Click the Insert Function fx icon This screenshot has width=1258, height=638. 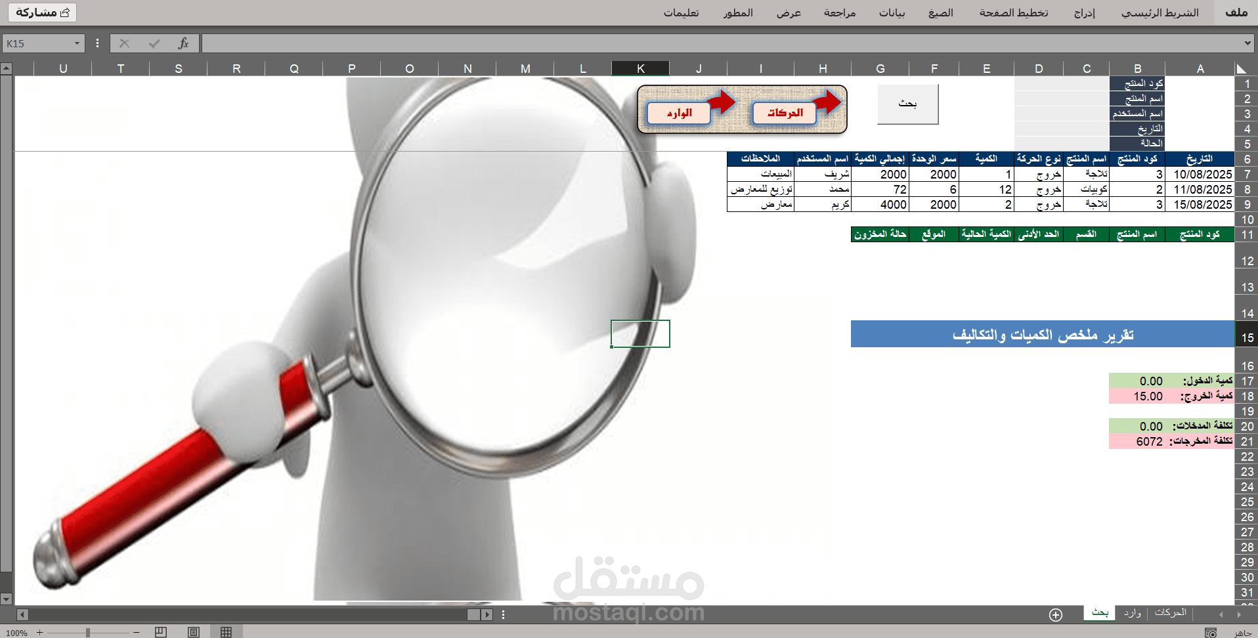pos(183,43)
